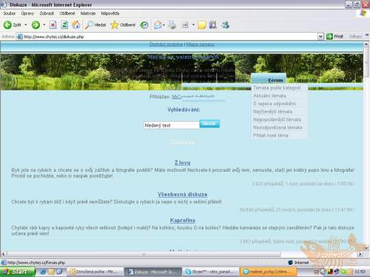Open the Nástroje menu
Viewport: 370px width, 277px height.
(88, 14)
